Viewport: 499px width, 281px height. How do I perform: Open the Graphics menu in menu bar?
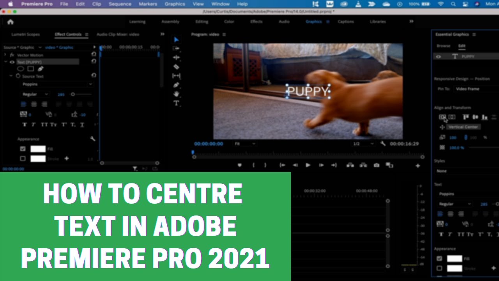(x=175, y=4)
